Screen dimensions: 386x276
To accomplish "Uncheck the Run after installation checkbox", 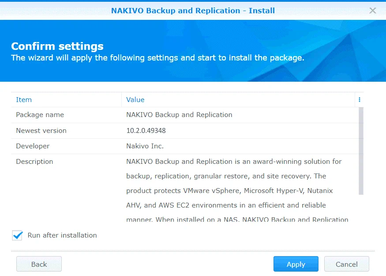I will (18, 235).
